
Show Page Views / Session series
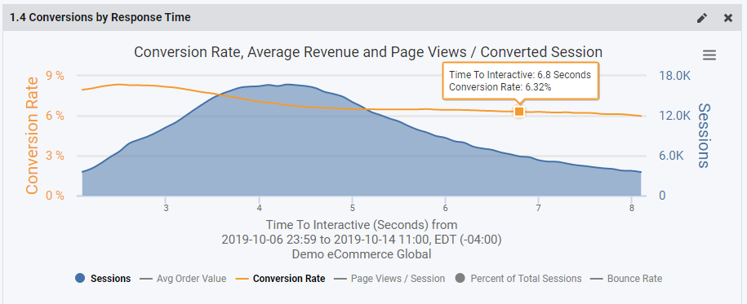pyautogui.click(x=389, y=278)
